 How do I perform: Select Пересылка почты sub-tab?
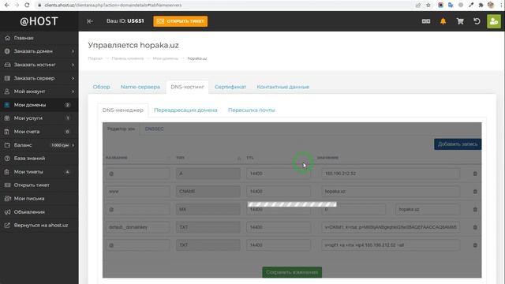[252, 110]
